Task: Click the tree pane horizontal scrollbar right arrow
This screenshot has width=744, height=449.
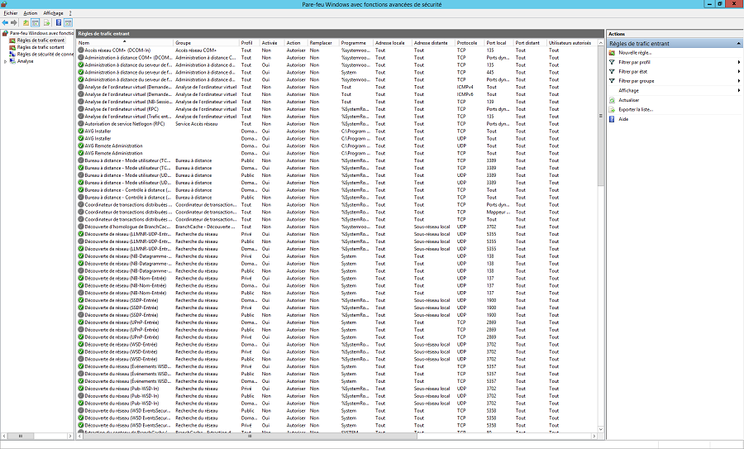Action: point(70,436)
